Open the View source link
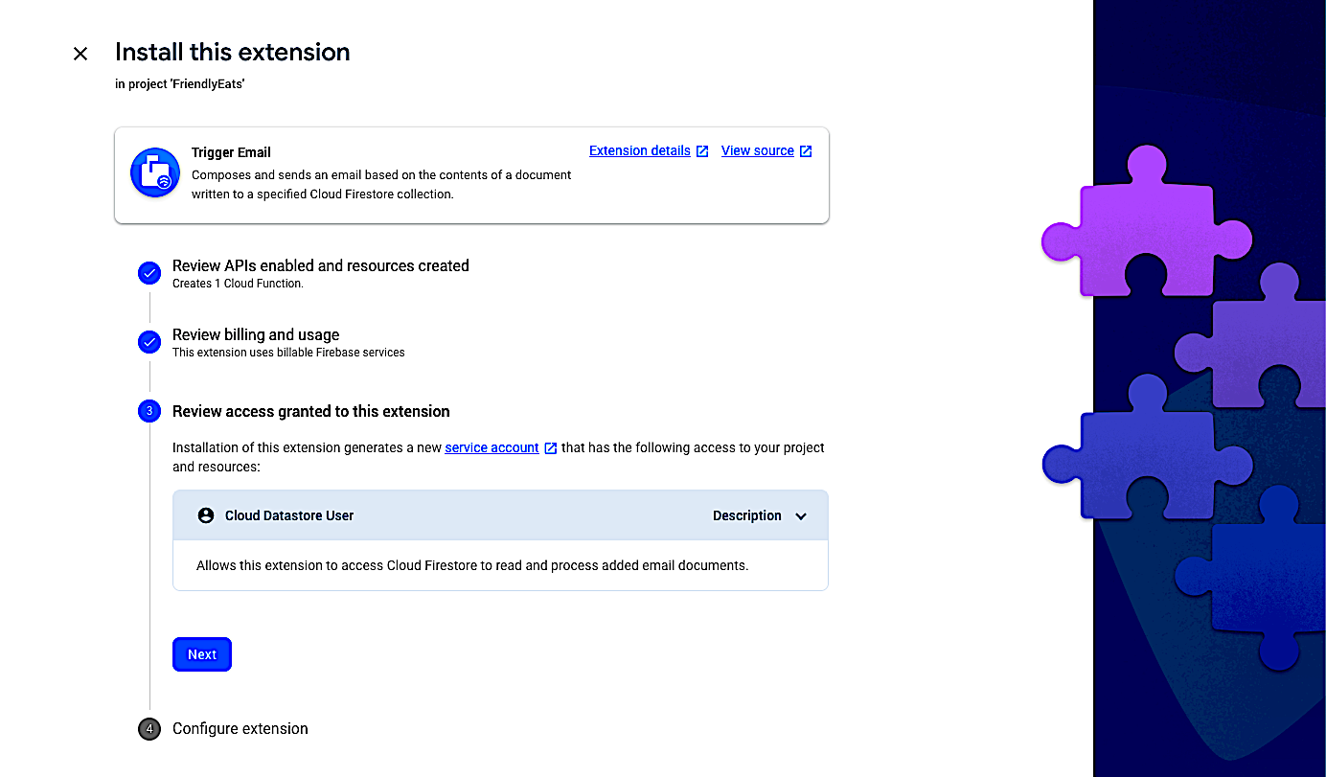Viewport: 1326px width, 777px height. (x=758, y=150)
